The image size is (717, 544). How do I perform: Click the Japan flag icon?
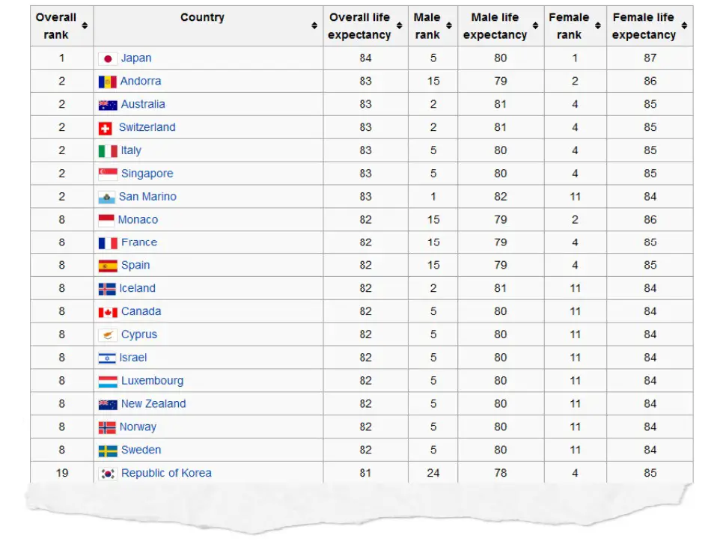click(108, 59)
